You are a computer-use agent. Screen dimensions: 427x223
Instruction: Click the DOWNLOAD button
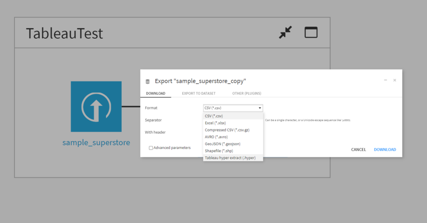(x=385, y=150)
